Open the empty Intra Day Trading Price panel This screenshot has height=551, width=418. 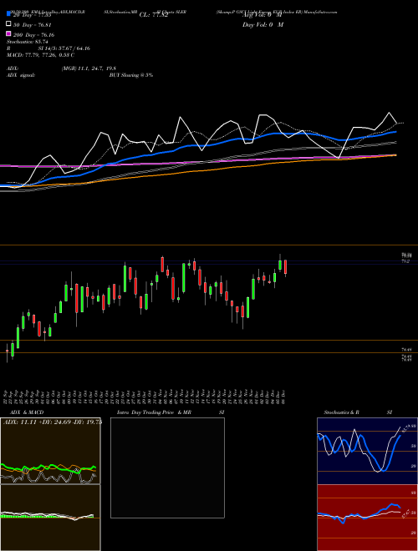167,468
